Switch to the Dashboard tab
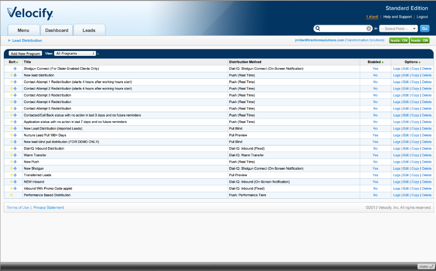This screenshot has height=271, width=436. [57, 30]
